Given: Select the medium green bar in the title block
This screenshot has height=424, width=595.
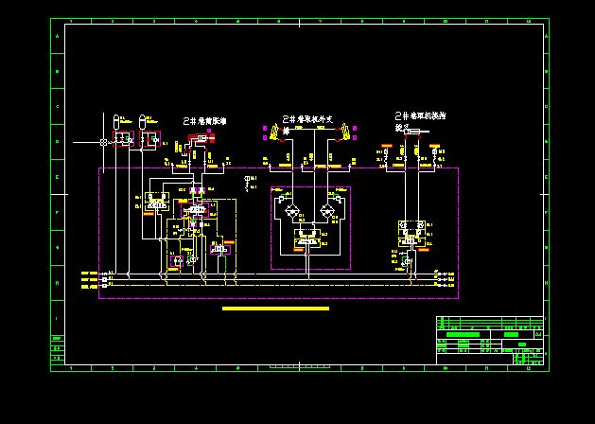Looking at the screenshot, I should pos(511,334).
